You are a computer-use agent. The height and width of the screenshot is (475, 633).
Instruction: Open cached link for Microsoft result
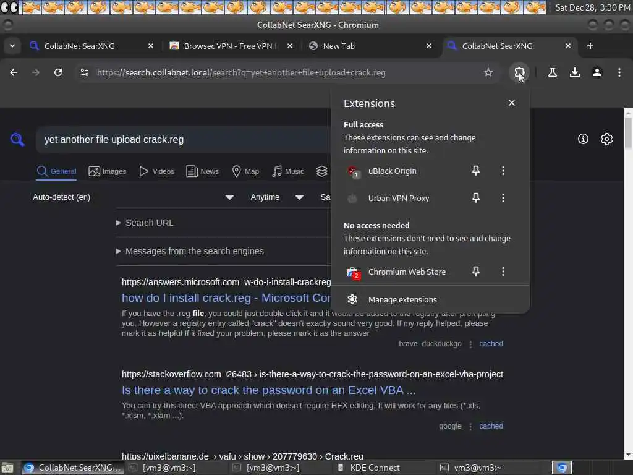pos(491,344)
